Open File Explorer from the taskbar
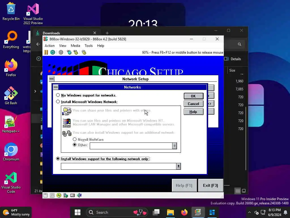Viewport: 290px width, 218px height. pyautogui.click(x=170, y=212)
